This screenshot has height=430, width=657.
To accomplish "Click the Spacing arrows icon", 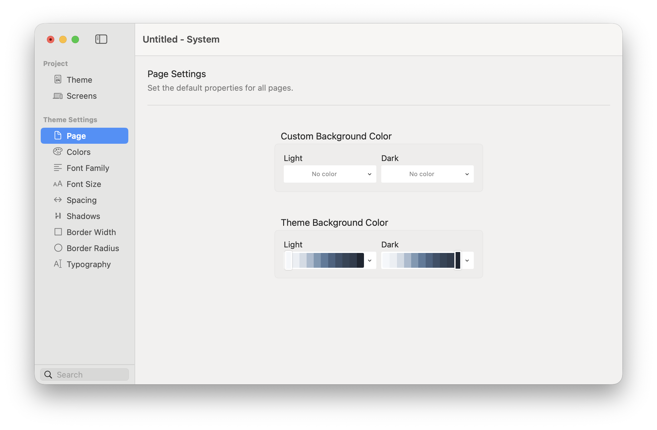I will coord(58,200).
